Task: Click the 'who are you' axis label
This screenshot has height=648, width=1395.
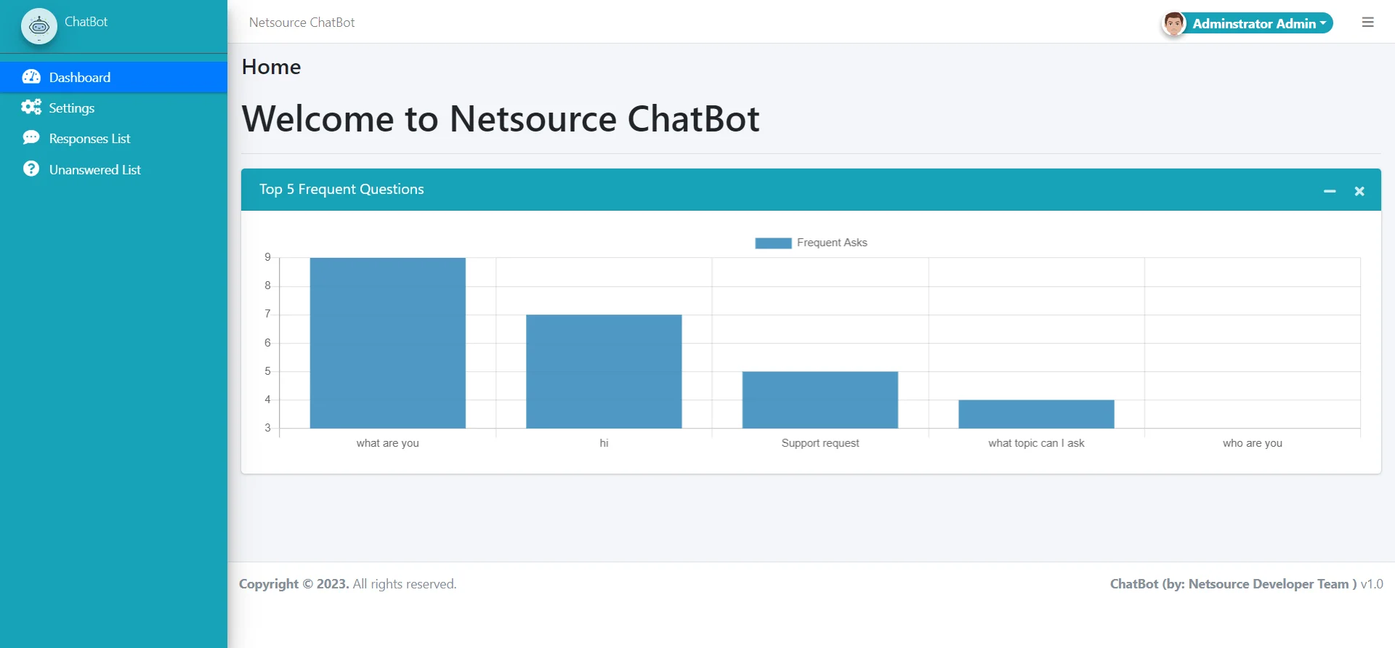Action: pos(1252,443)
